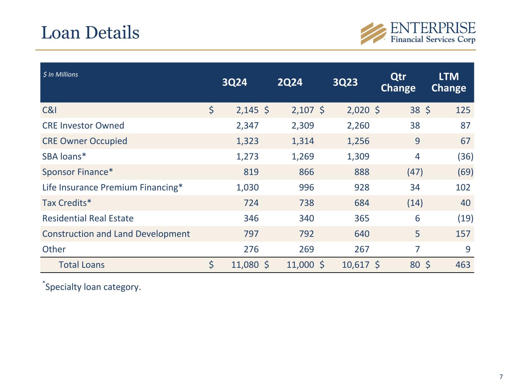511x384 pixels.
Task: Select the 2Q24 column header
Action: coord(290,82)
